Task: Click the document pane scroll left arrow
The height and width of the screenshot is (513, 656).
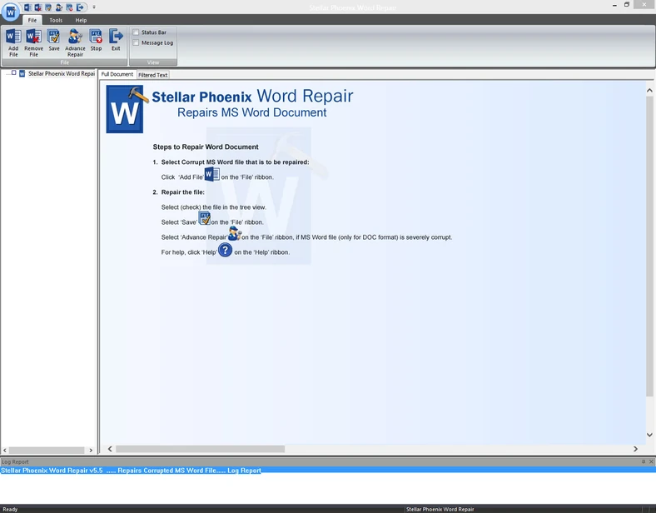Action: click(x=110, y=449)
